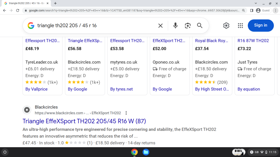
Task: Sign in to Google account
Action: pos(260,25)
